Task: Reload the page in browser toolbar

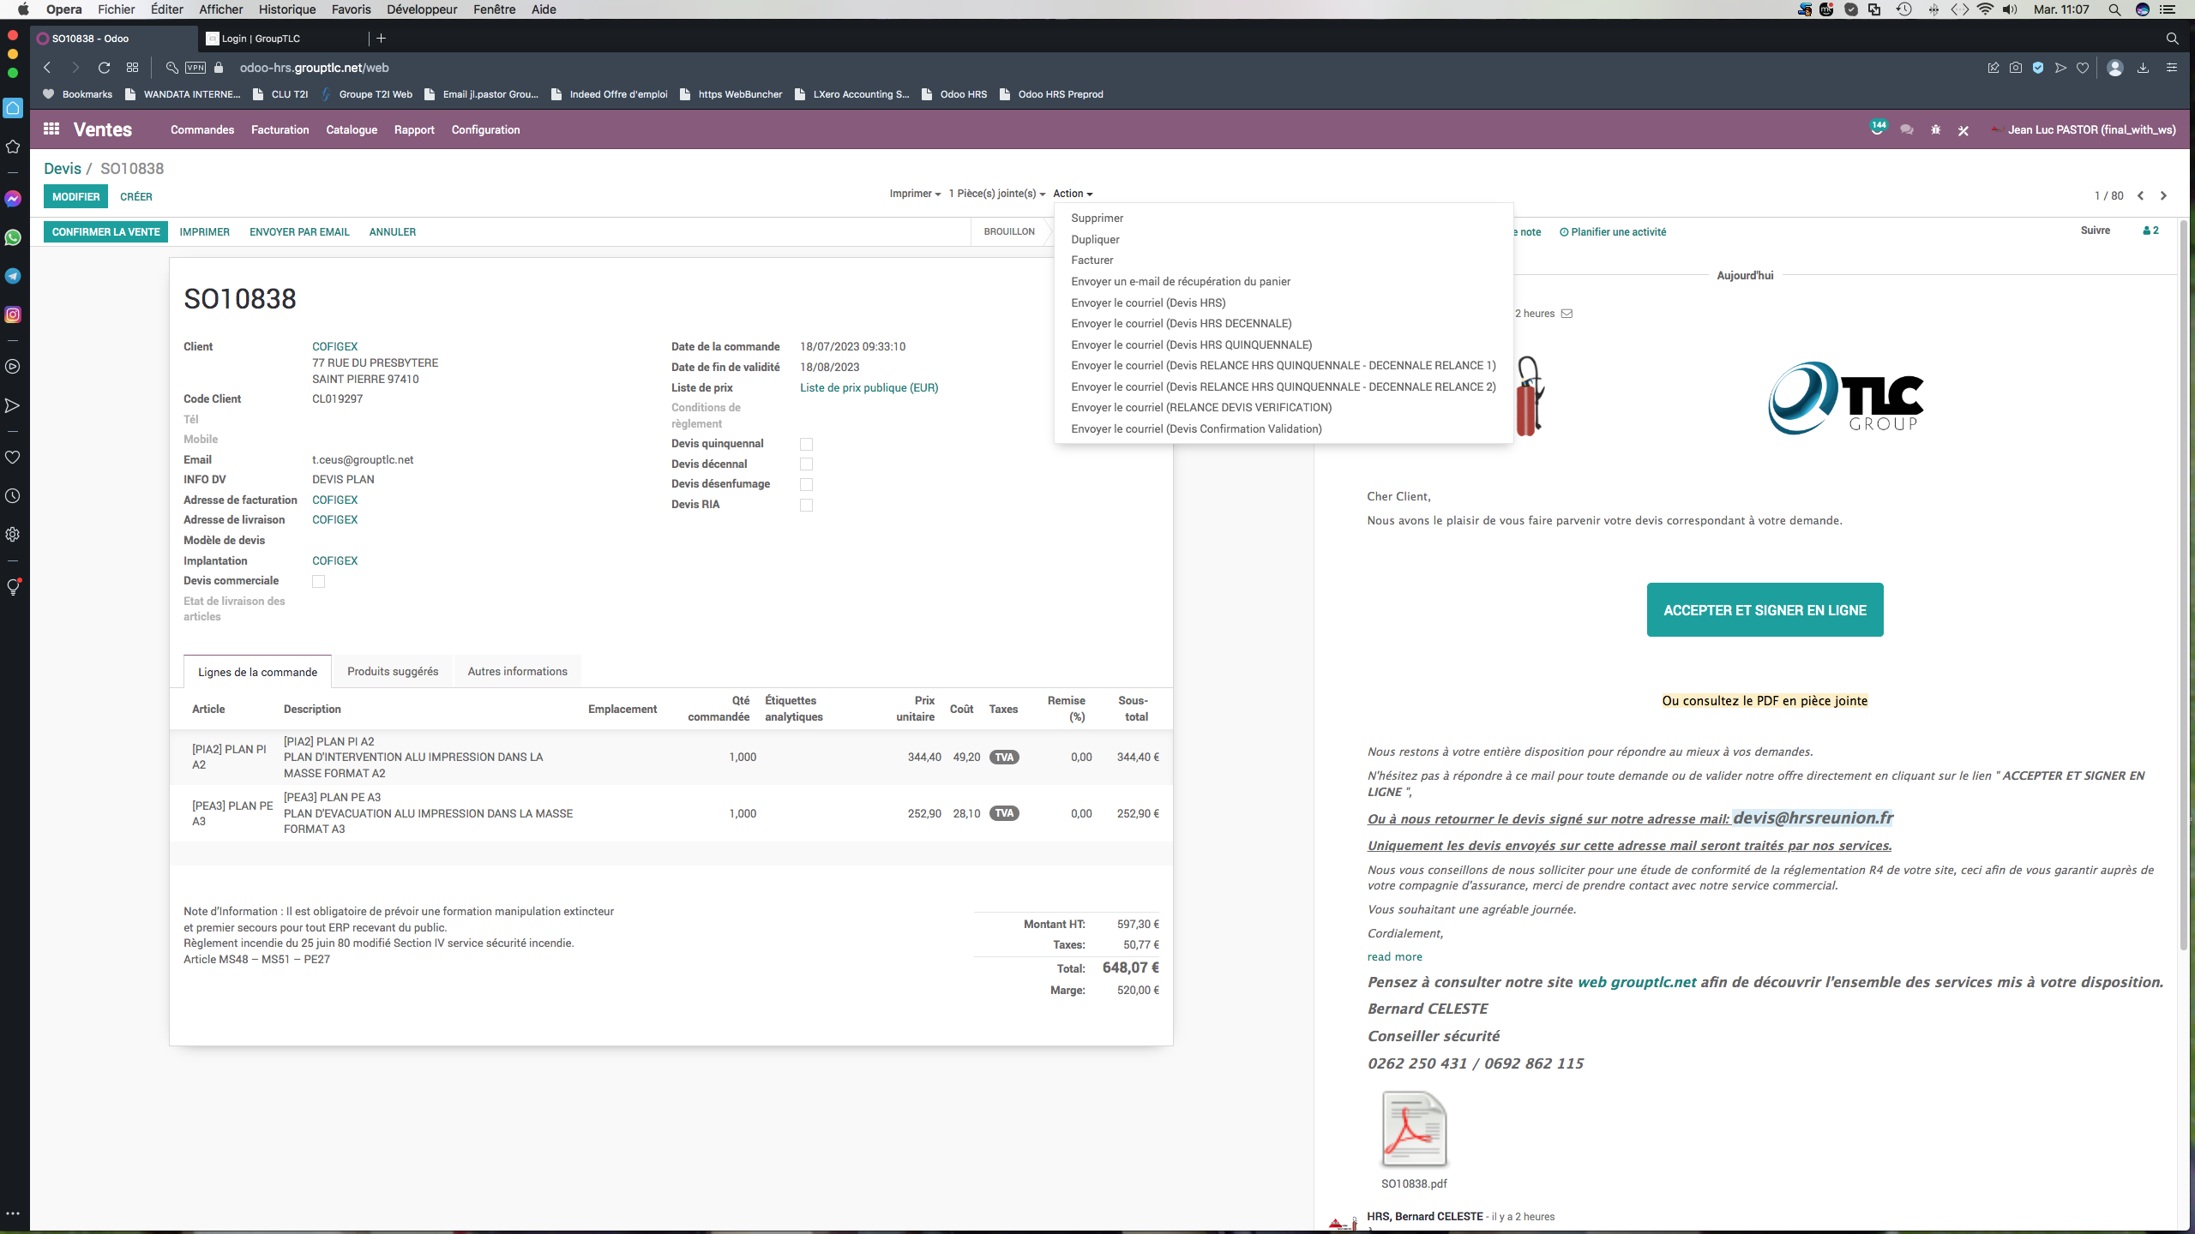Action: coord(104,68)
